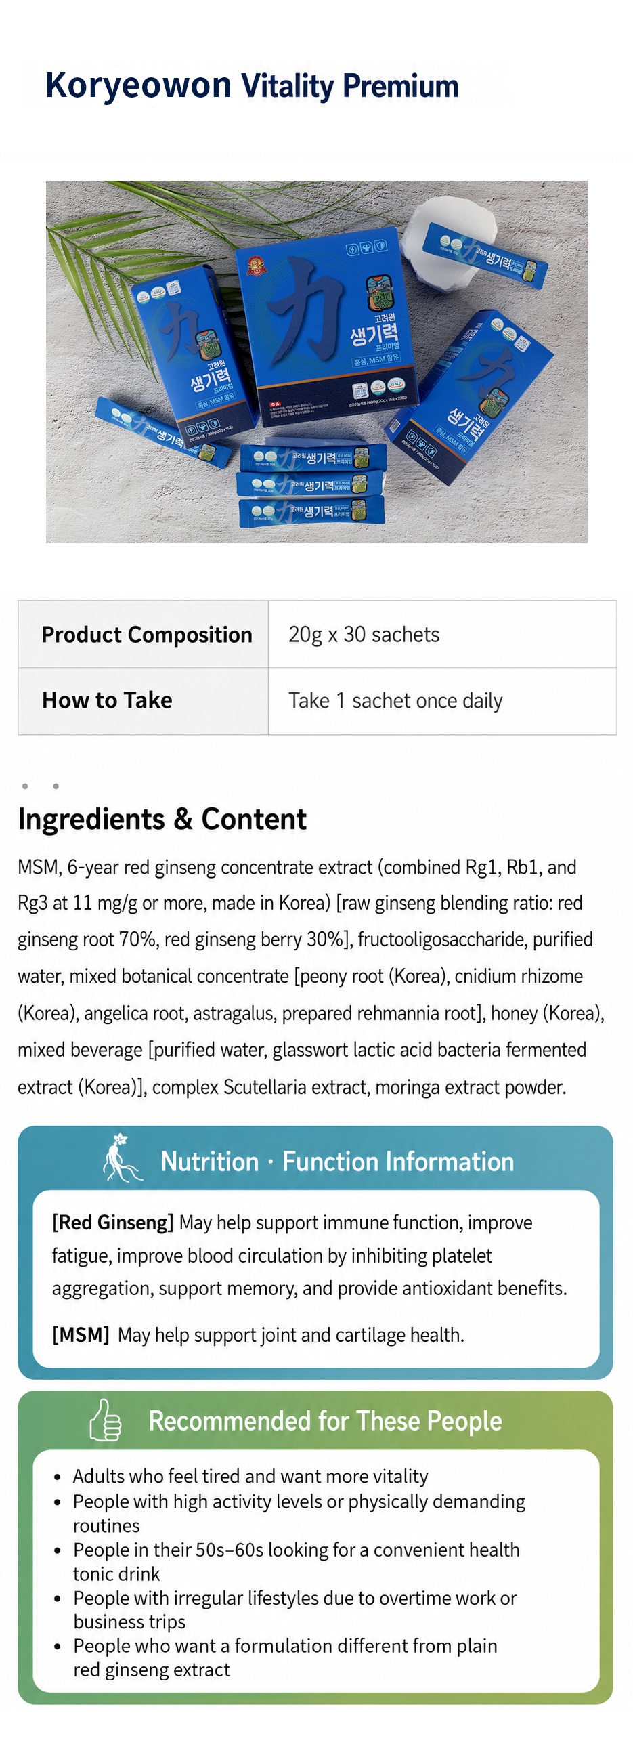The height and width of the screenshot is (1757, 633).
Task: Click the [Red Ginseng] label
Action: (x=112, y=1223)
